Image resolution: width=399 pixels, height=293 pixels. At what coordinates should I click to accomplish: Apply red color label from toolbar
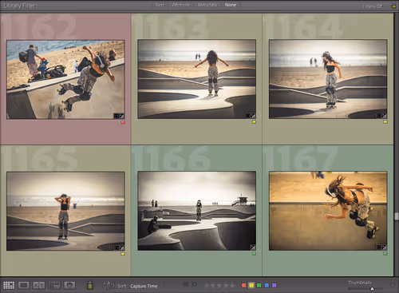[x=243, y=285]
